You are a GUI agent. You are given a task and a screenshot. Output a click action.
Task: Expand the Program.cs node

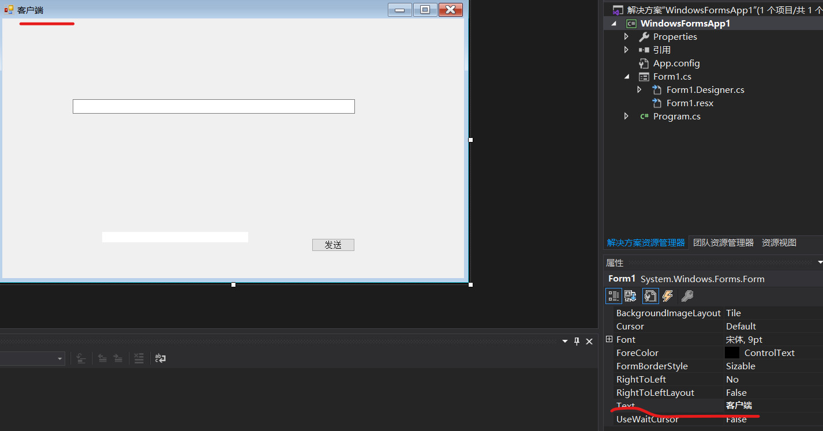click(x=626, y=116)
